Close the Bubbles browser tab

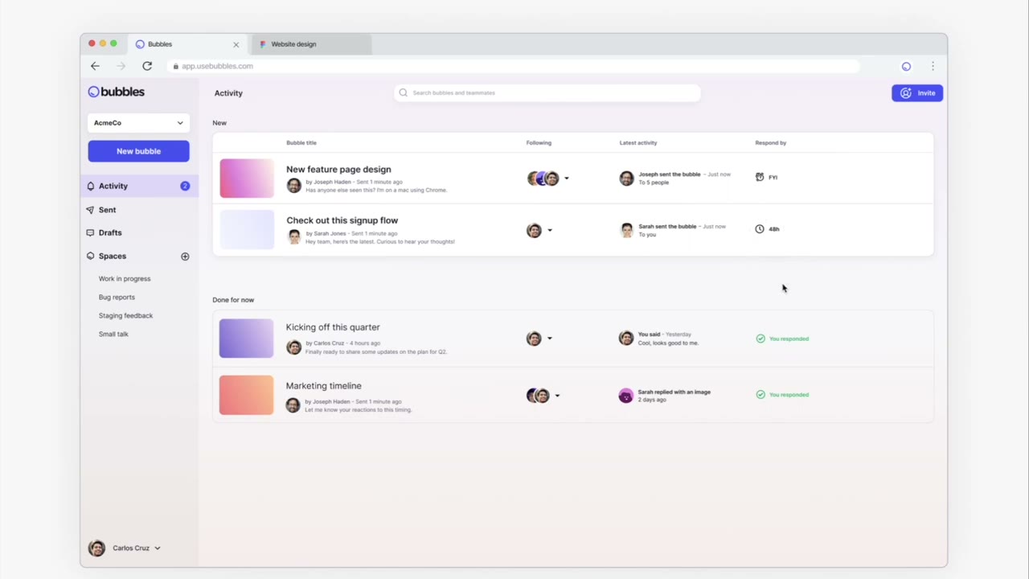[x=236, y=45]
